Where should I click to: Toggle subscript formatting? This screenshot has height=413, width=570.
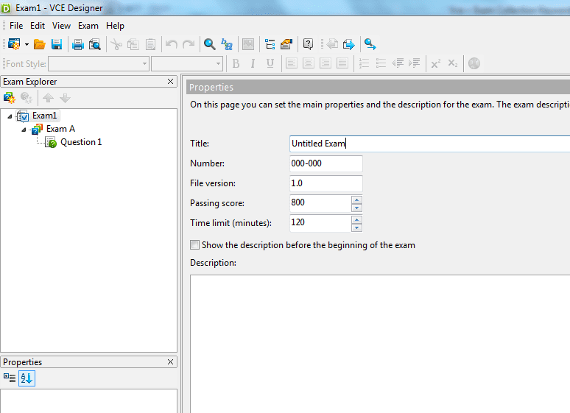tap(453, 63)
